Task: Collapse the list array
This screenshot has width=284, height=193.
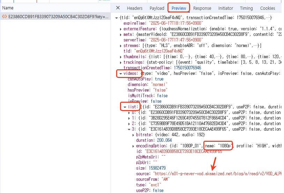Action: (125, 107)
